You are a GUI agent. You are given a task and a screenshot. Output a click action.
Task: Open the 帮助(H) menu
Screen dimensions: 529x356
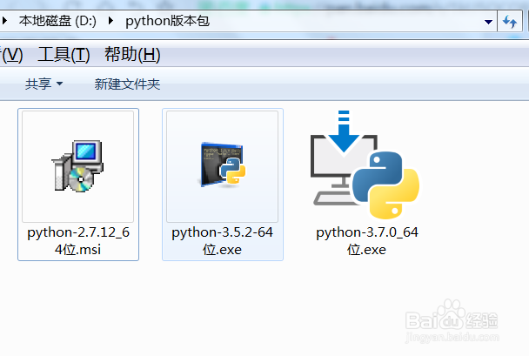point(132,54)
